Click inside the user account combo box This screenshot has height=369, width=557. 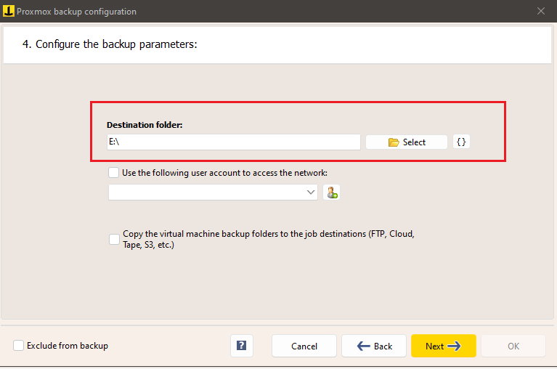(207, 192)
